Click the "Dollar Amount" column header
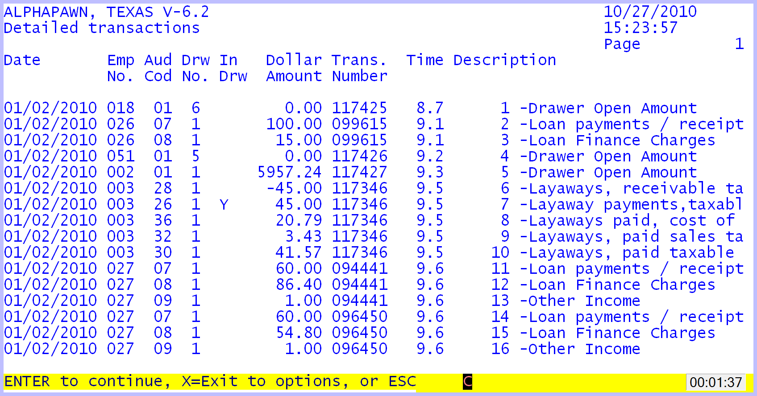757x396 pixels. (x=294, y=68)
